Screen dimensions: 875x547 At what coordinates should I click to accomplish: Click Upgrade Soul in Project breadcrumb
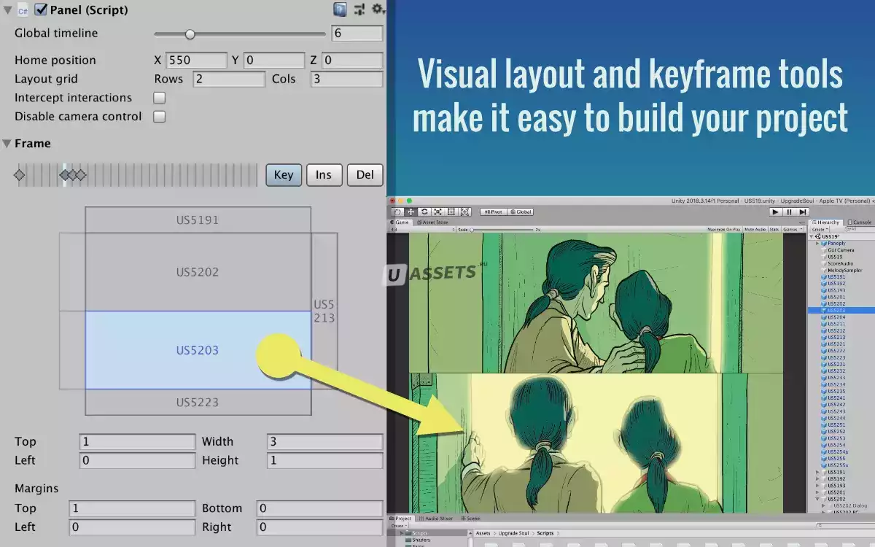coord(513,533)
